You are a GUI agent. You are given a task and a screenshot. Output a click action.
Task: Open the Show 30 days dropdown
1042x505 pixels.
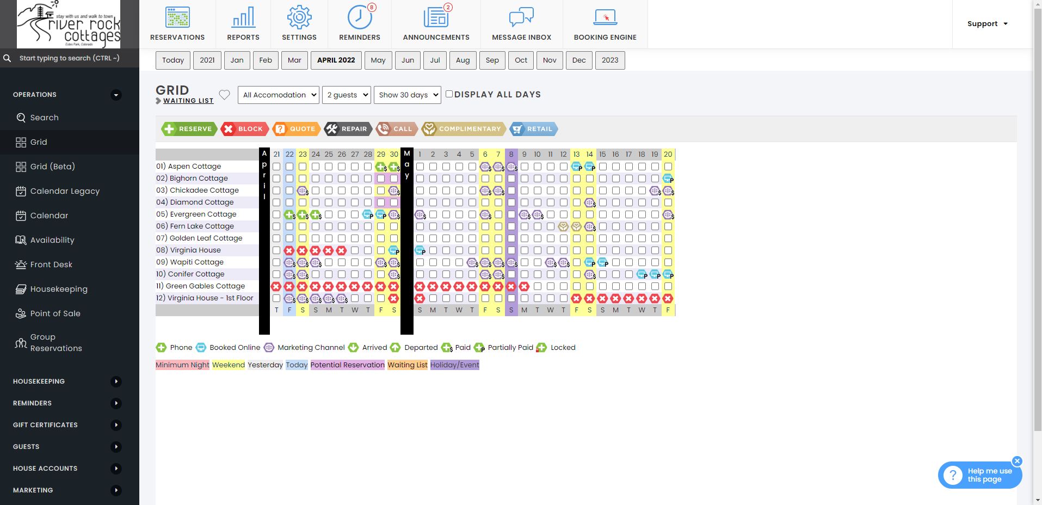tap(407, 95)
